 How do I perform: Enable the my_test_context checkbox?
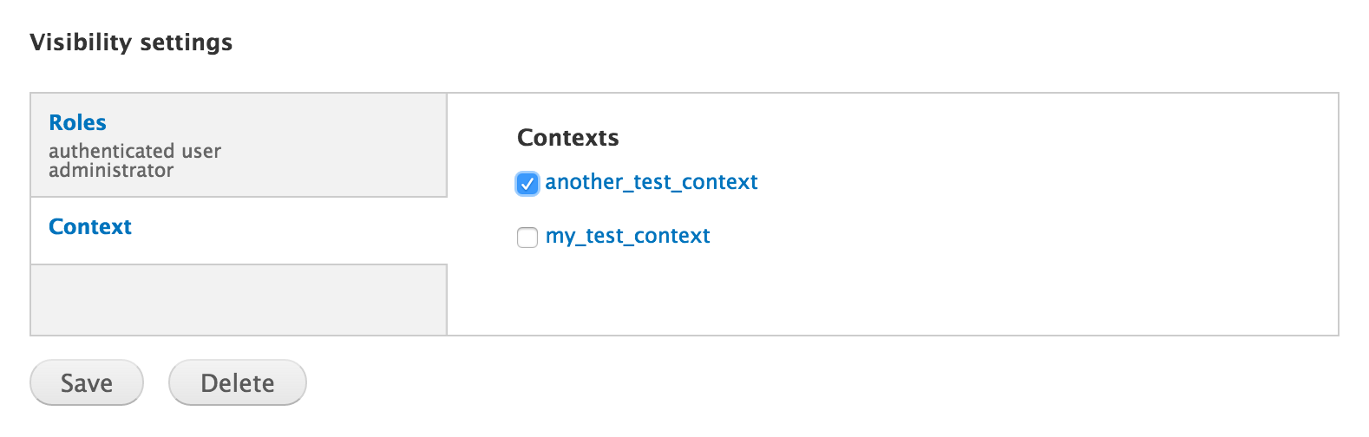pyautogui.click(x=527, y=237)
